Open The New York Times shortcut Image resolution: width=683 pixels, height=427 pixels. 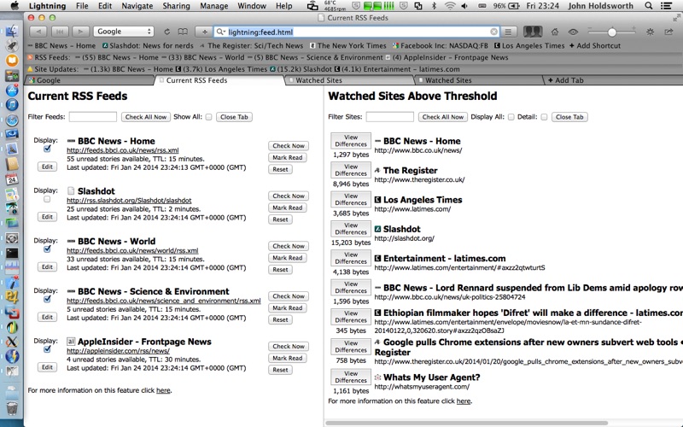point(347,46)
